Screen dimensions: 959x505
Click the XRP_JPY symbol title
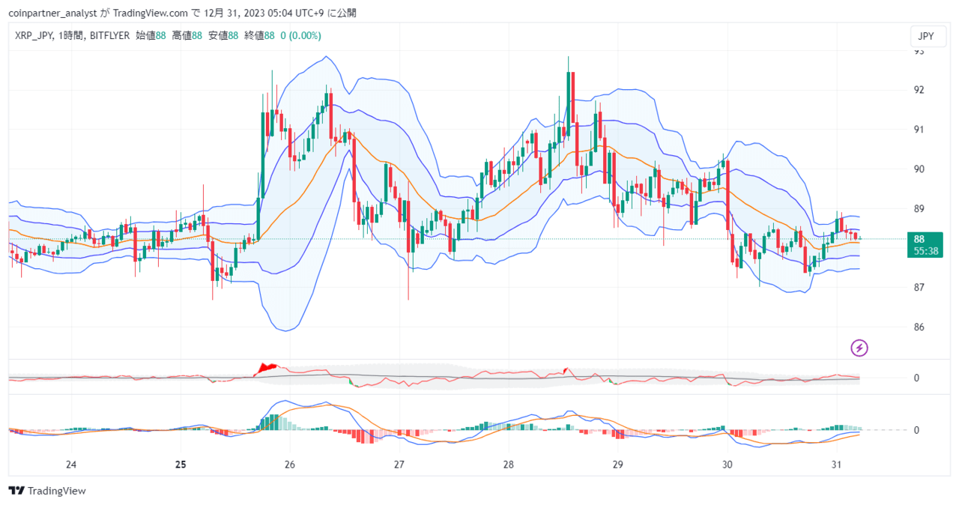pyautogui.click(x=31, y=35)
